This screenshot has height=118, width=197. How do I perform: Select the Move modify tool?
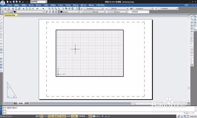[192, 31]
